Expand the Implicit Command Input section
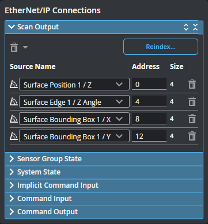 (x=104, y=185)
